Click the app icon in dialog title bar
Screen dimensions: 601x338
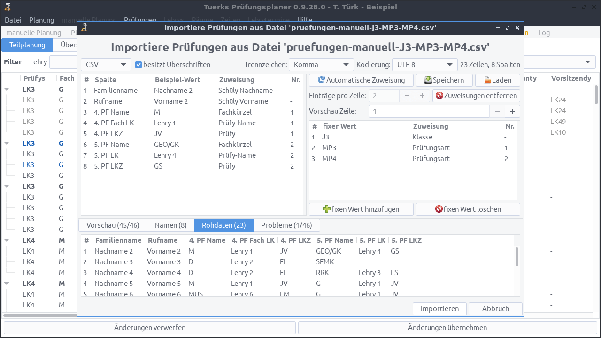point(84,28)
